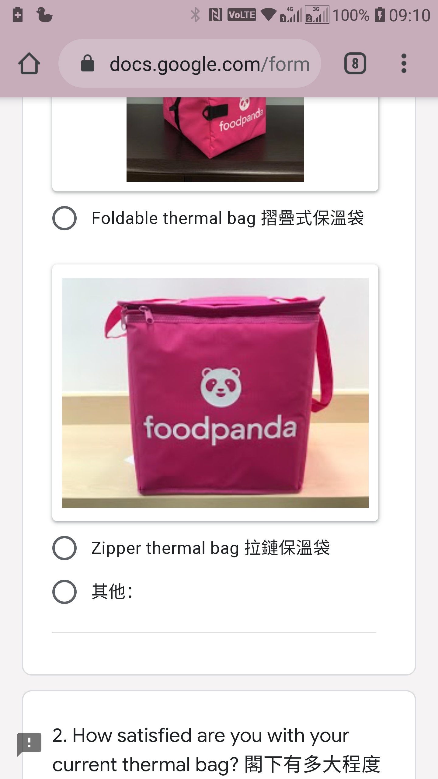The height and width of the screenshot is (779, 438).
Task: Tap the zipper foodpanda bag image
Action: tap(215, 393)
